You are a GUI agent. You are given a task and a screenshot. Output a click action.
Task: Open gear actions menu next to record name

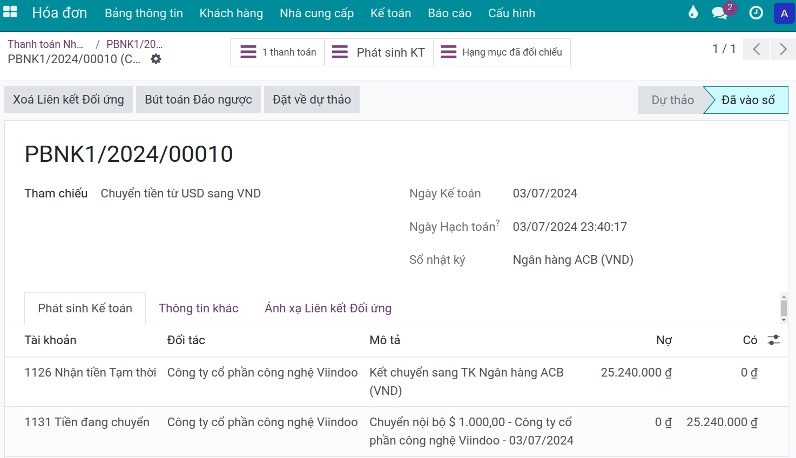(x=156, y=59)
